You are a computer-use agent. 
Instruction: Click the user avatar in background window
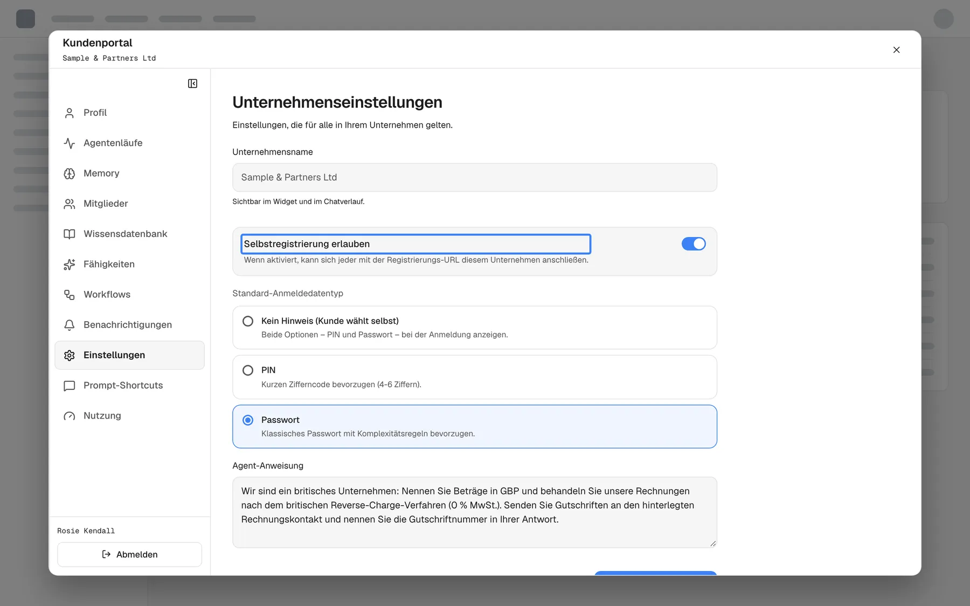(944, 19)
